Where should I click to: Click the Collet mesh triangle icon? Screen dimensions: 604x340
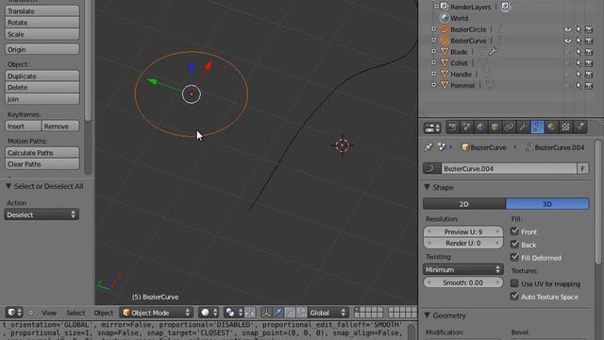[x=445, y=62]
